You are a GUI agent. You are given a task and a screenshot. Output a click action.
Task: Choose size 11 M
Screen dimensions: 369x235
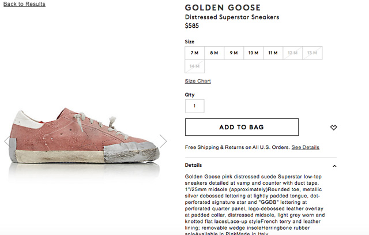(x=273, y=53)
